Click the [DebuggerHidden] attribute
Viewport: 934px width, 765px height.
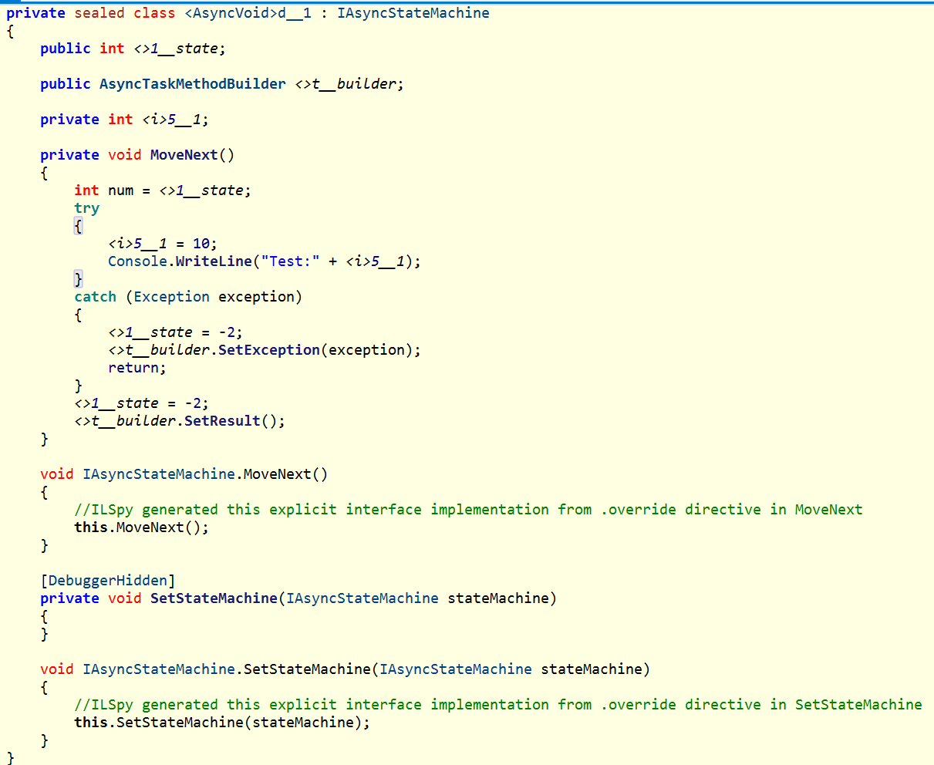pos(108,581)
